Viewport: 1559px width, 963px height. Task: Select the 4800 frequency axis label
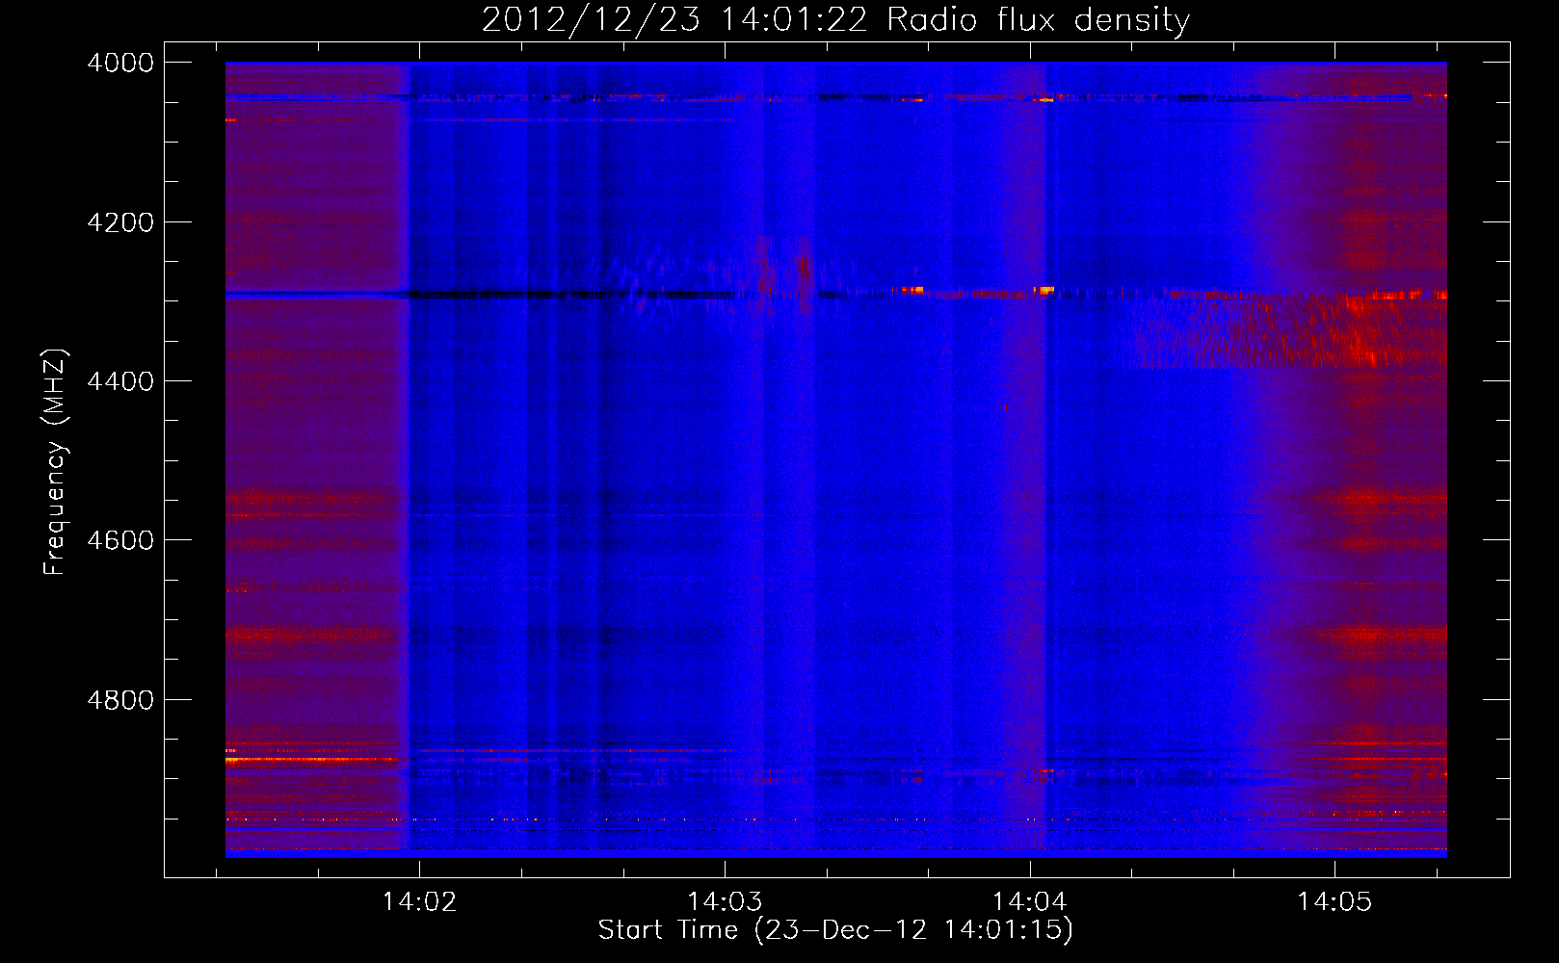[120, 699]
